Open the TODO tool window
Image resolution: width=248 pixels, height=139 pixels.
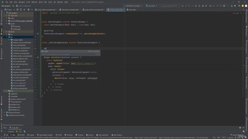tap(59, 135)
